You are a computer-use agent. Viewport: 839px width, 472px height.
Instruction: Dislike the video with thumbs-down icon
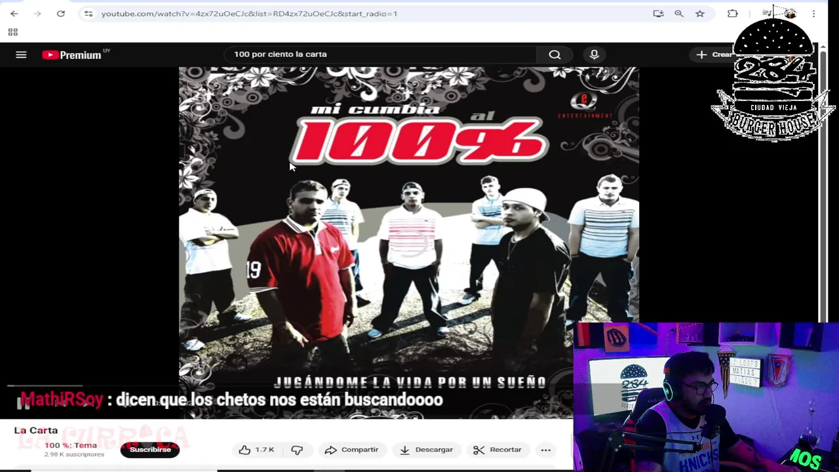tap(297, 450)
